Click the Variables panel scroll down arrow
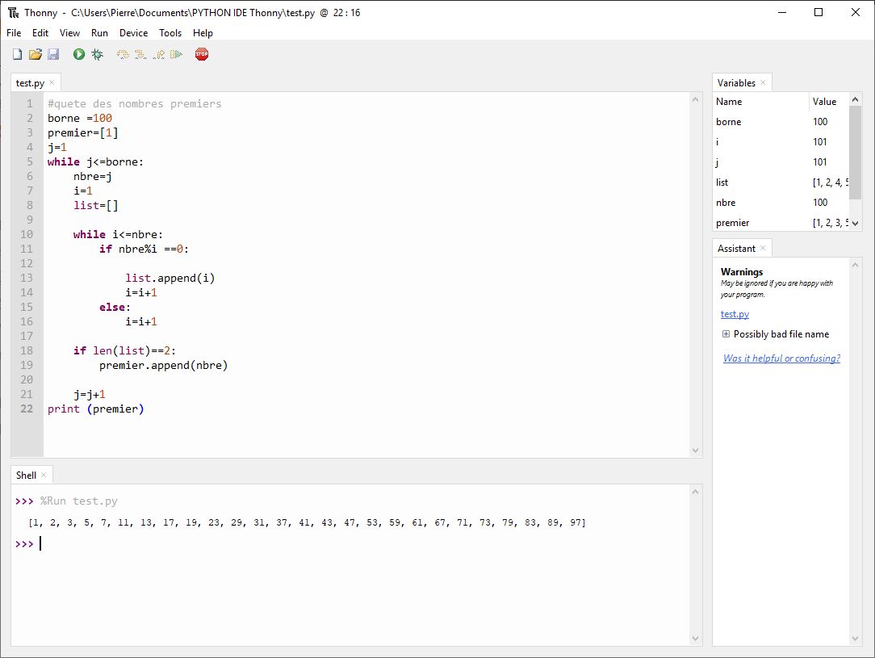Image resolution: width=875 pixels, height=658 pixels. click(855, 224)
